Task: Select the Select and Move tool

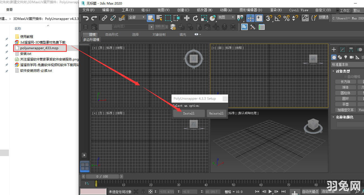Action: pos(187,18)
